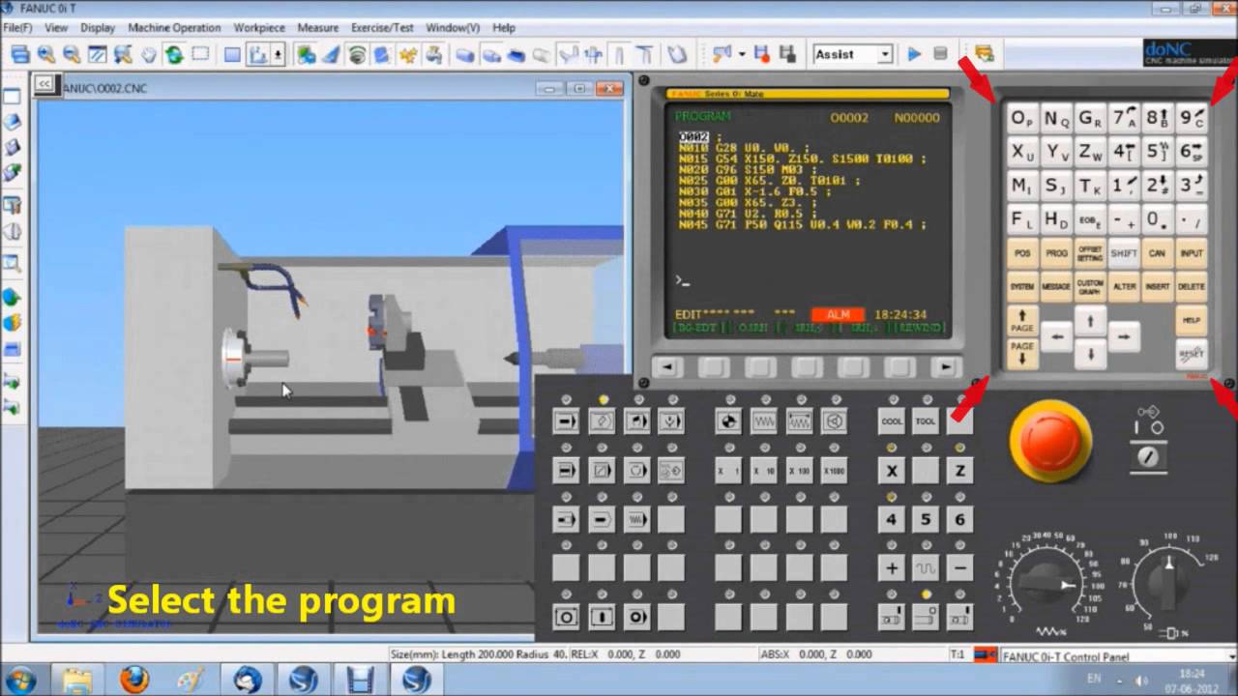Click the RESET key on the keypad
This screenshot has height=696, width=1238.
(1192, 354)
